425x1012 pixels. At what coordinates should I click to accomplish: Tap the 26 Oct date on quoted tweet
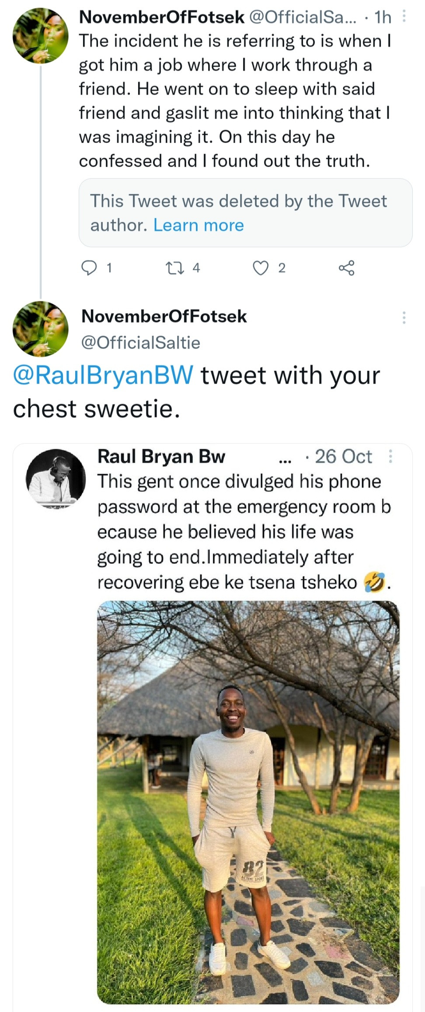[343, 457]
